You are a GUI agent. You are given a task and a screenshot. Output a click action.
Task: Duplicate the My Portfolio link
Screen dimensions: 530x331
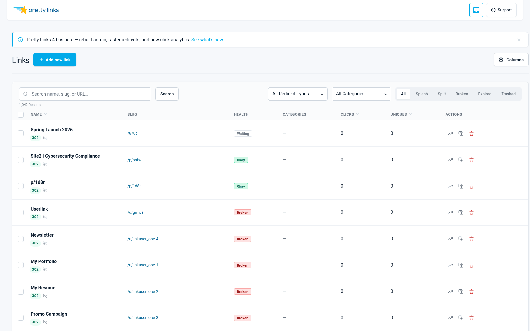[x=461, y=265]
